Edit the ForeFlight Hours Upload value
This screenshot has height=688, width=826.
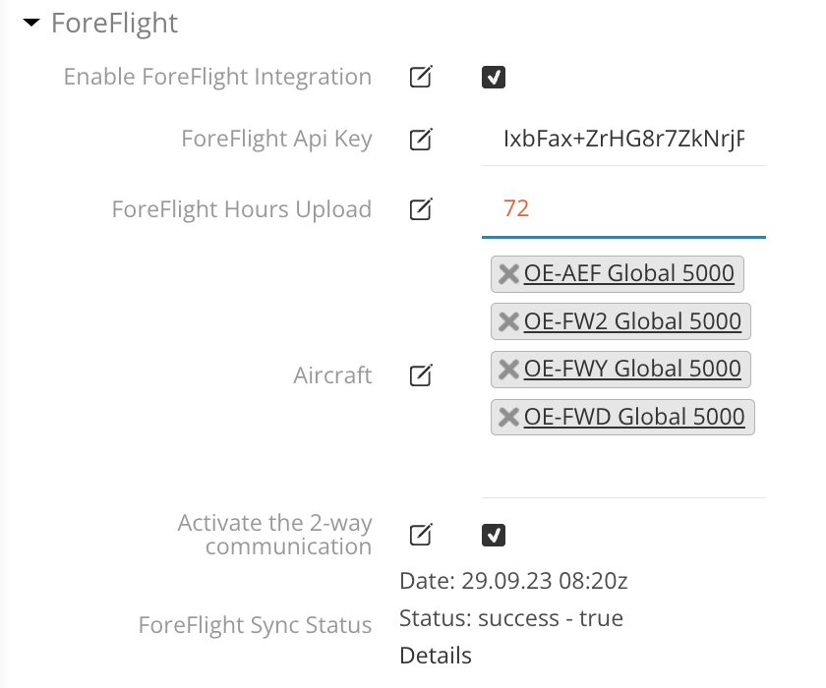[x=421, y=208]
